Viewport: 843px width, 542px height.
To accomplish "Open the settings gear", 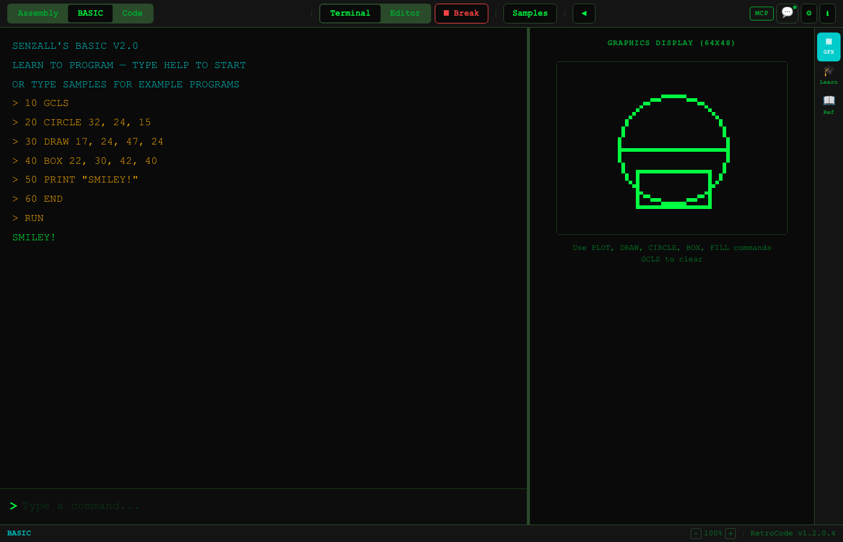I will (809, 13).
